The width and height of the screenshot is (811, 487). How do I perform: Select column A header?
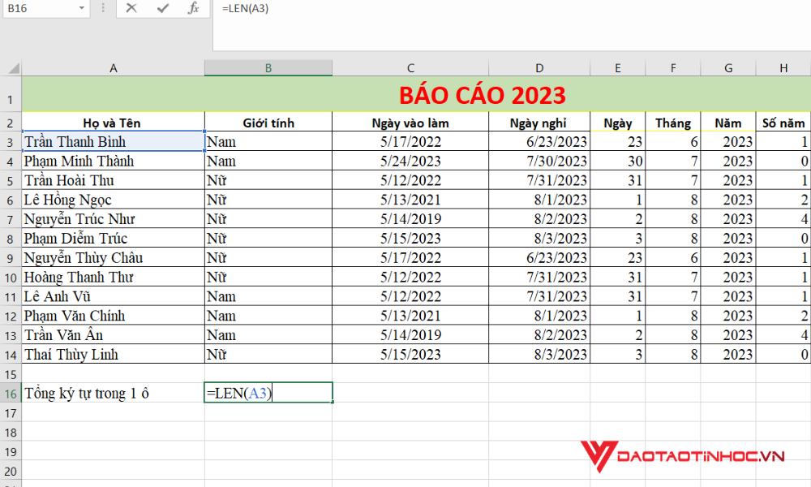[114, 68]
